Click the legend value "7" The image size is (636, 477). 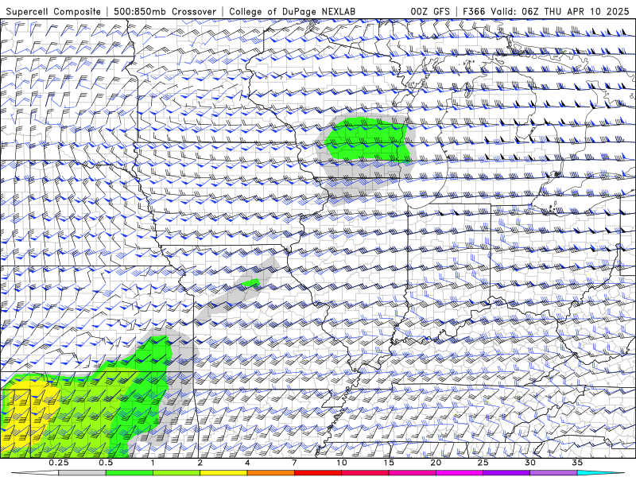tap(294, 463)
